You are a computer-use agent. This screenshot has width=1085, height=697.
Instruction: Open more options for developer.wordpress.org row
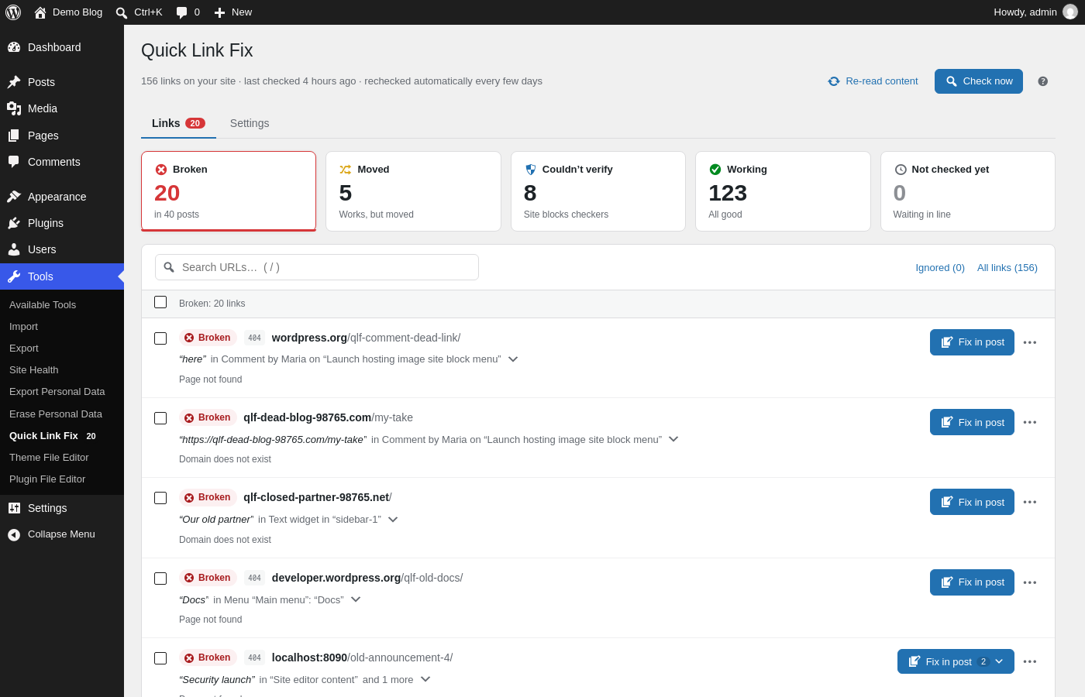(x=1030, y=582)
